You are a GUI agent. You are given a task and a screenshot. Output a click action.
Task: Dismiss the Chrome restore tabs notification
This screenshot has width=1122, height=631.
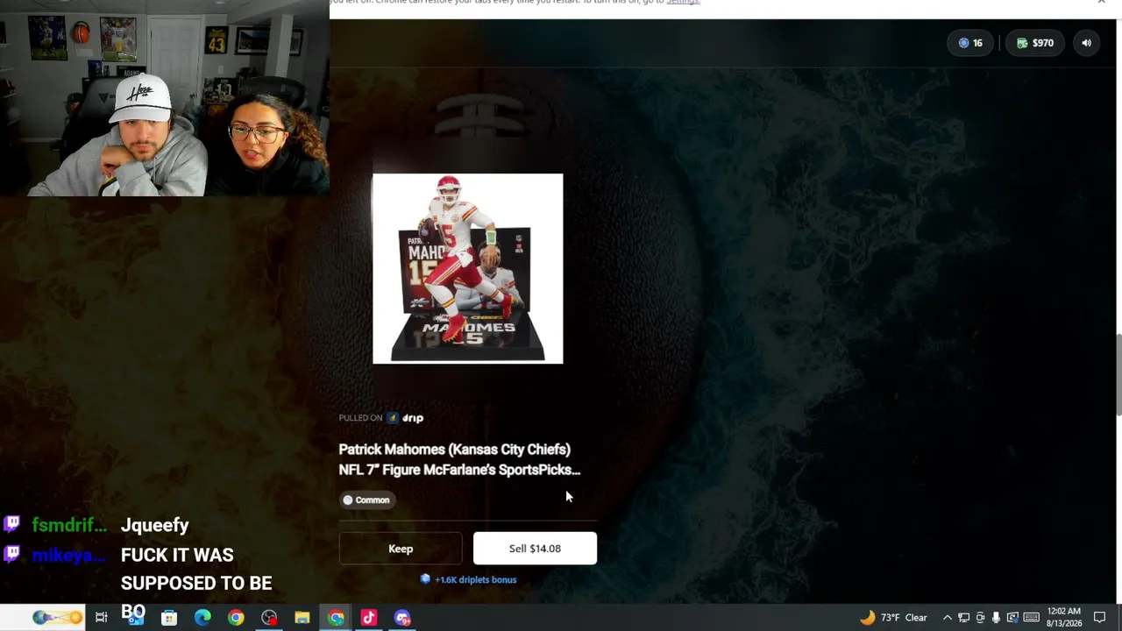pos(1101,3)
